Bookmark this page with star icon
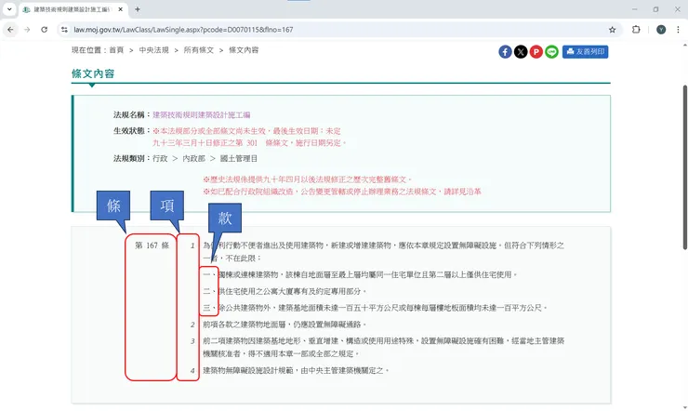The image size is (688, 411). pyautogui.click(x=612, y=30)
